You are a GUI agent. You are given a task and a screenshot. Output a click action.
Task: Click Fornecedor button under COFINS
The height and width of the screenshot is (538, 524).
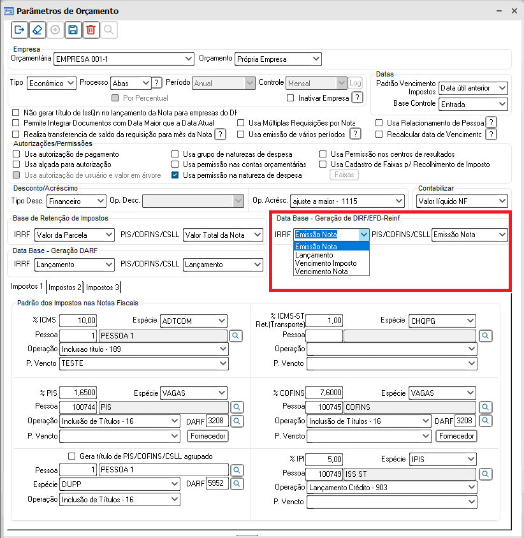[456, 436]
